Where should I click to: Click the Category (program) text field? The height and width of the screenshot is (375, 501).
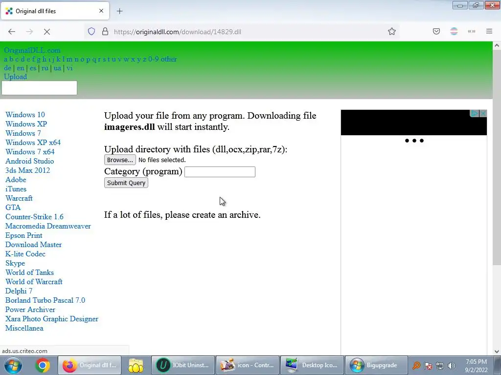220,171
